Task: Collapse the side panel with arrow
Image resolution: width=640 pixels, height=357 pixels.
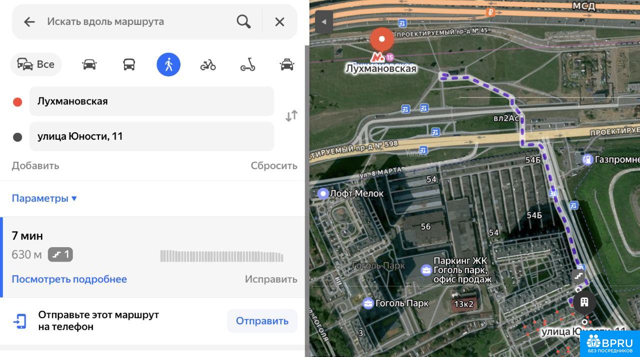Action: [323, 22]
